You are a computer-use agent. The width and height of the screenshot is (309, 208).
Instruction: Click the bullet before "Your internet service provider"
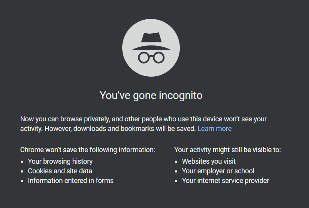176,181
